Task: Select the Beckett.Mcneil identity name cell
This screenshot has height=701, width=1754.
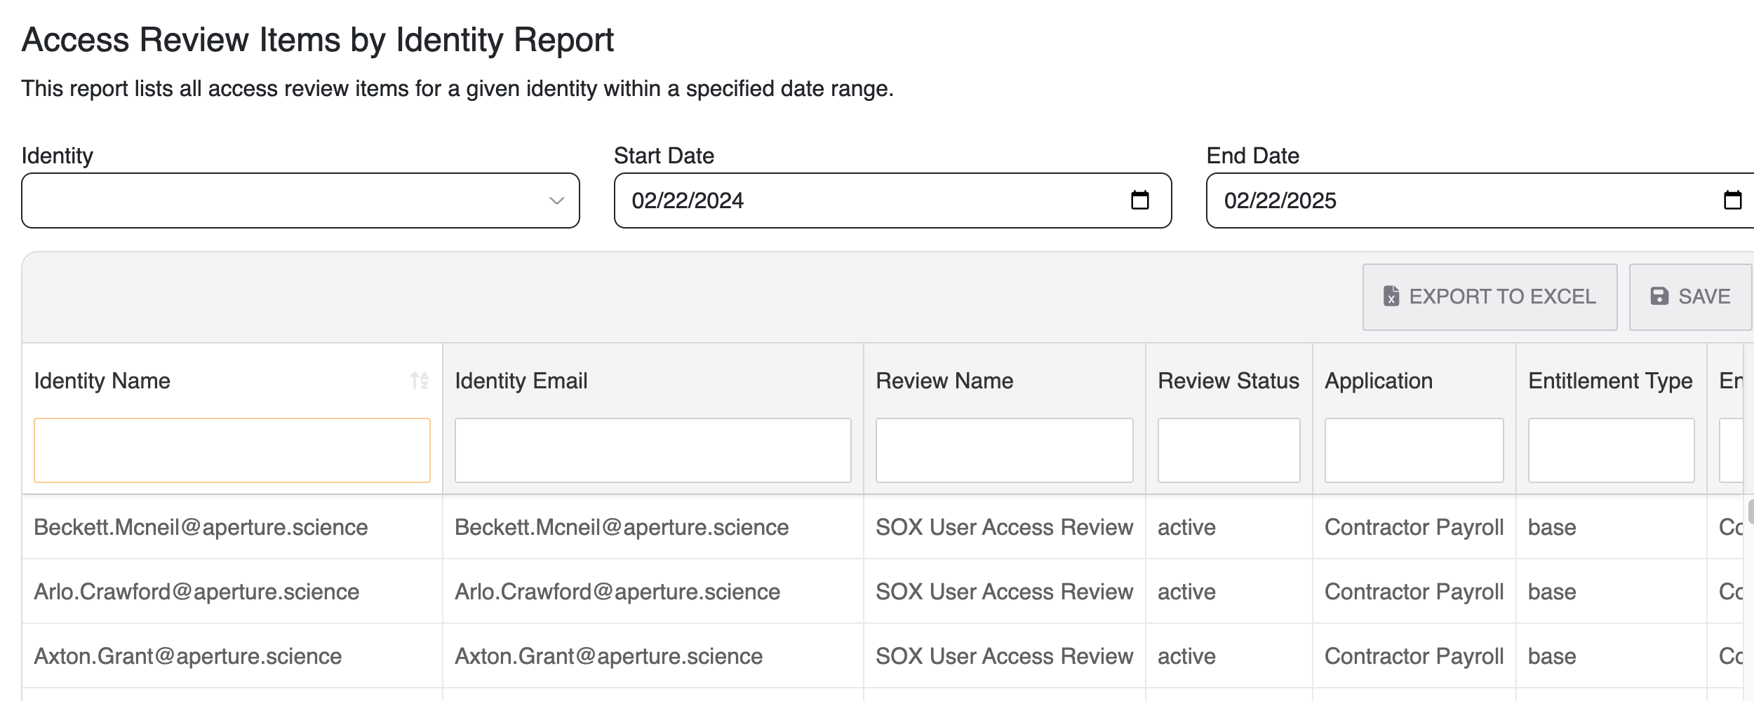Action: click(x=201, y=527)
